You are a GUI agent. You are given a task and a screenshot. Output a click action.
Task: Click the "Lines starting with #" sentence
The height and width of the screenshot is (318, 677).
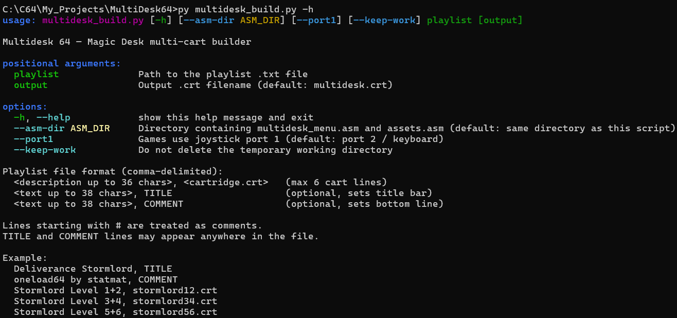(132, 225)
